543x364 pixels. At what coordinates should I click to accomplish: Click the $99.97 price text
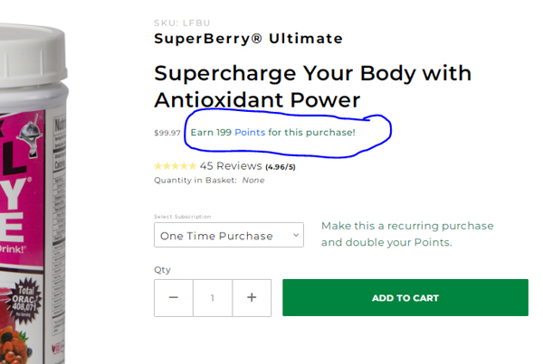click(x=167, y=133)
